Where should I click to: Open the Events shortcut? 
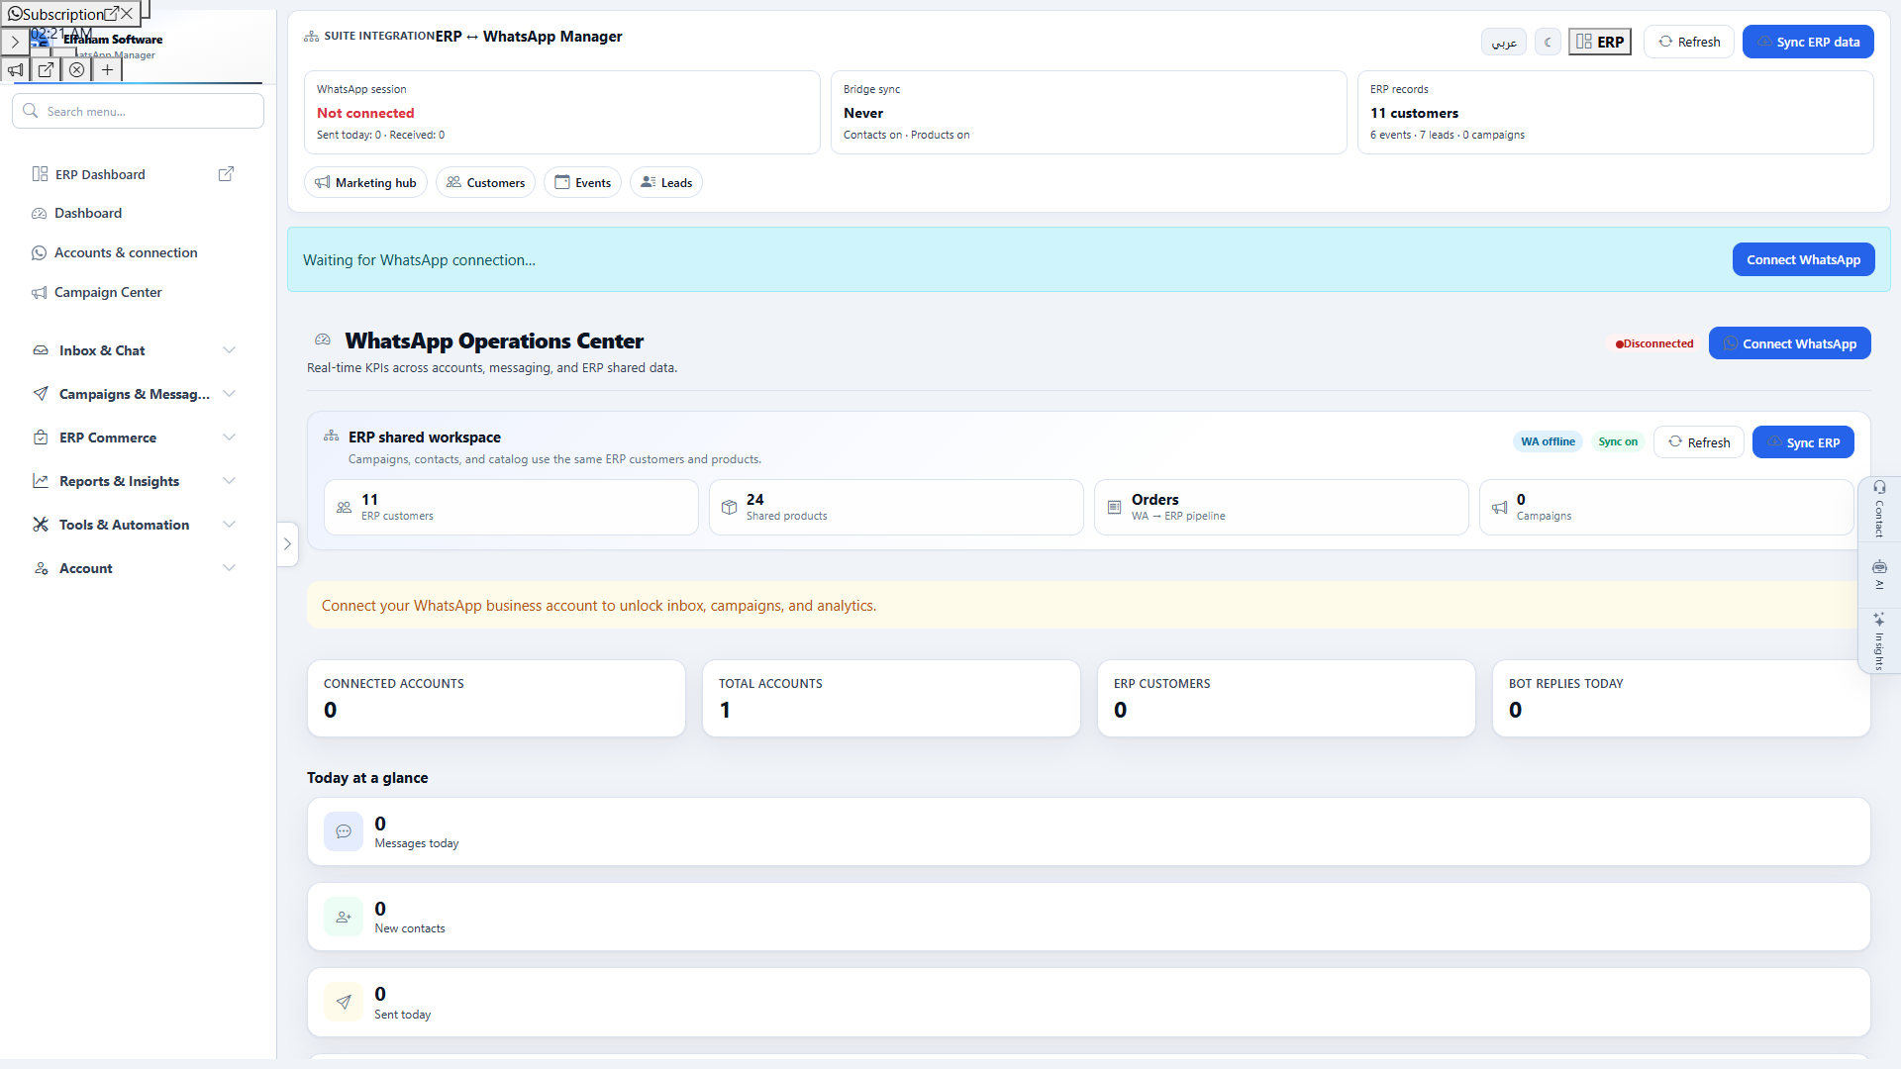[582, 182]
